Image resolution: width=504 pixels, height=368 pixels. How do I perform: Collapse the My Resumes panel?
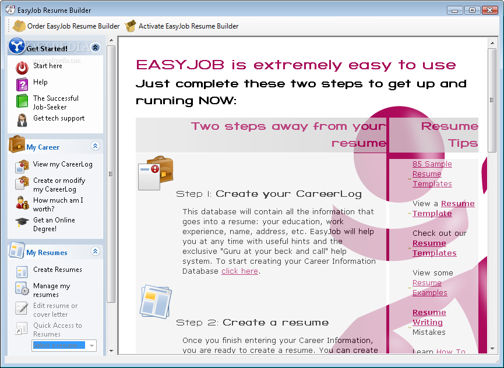click(x=95, y=252)
